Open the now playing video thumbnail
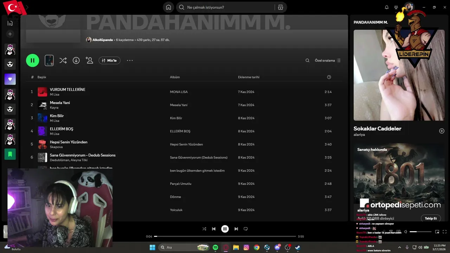450x253 pixels. pyautogui.click(x=399, y=75)
